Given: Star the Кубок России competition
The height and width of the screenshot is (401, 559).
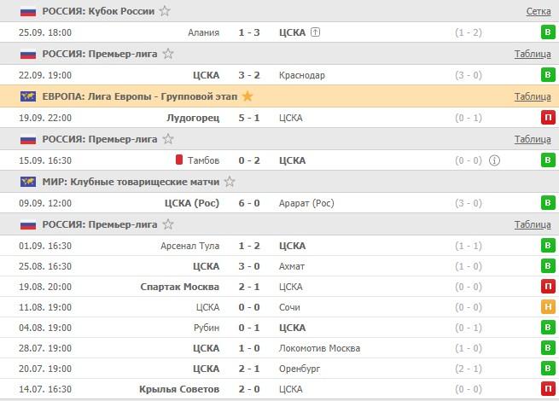Looking at the screenshot, I should 165,11.
